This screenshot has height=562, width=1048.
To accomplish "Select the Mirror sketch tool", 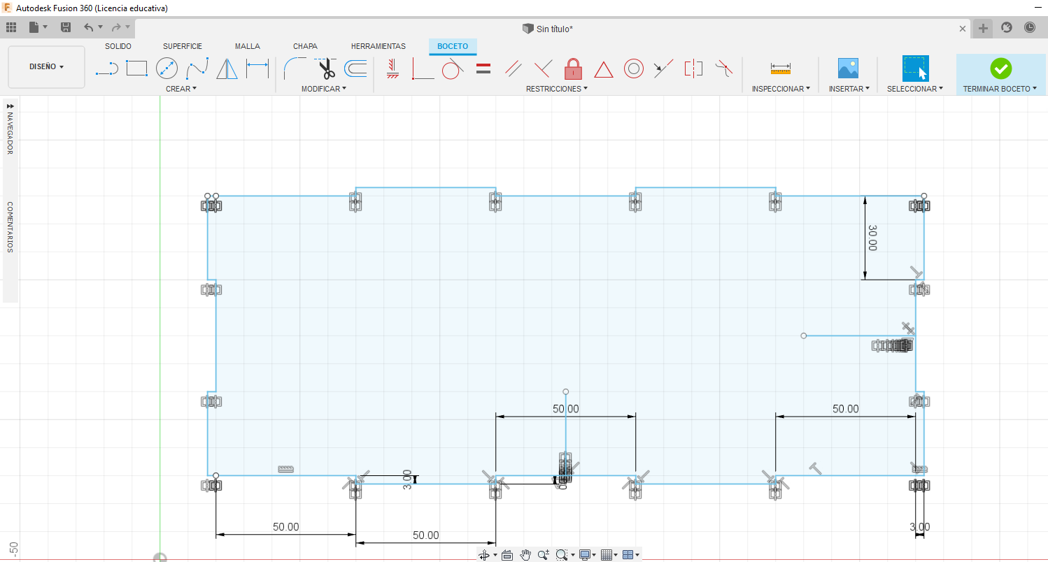I will [227, 69].
